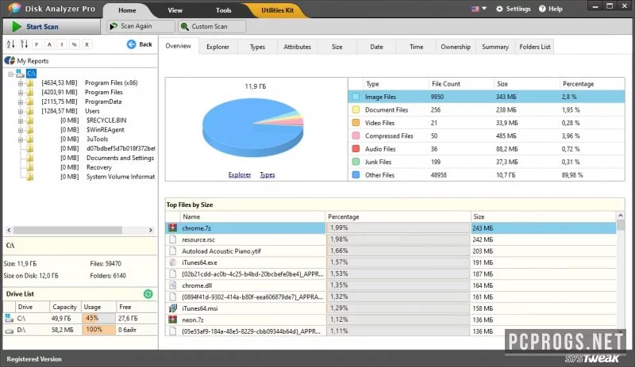The image size is (635, 367).
Task: Click the up arrow of Top Files scrollbar
Action: pos(620,216)
